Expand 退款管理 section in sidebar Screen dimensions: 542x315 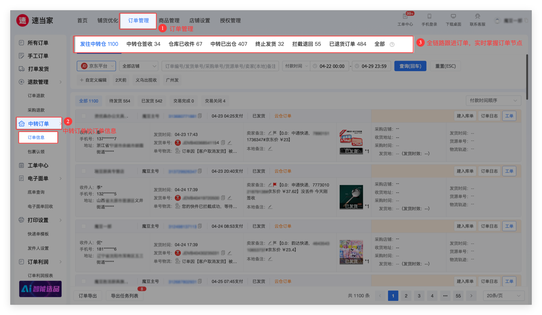[x=40, y=82]
